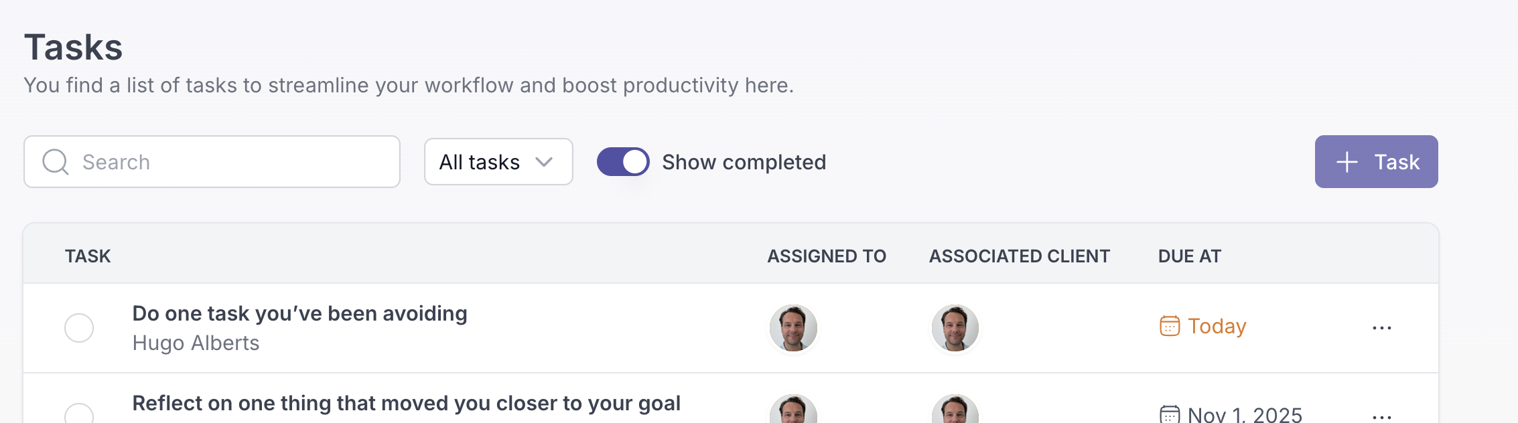The width and height of the screenshot is (1518, 423).
Task: Toggle the Show completed switch
Action: click(x=623, y=162)
